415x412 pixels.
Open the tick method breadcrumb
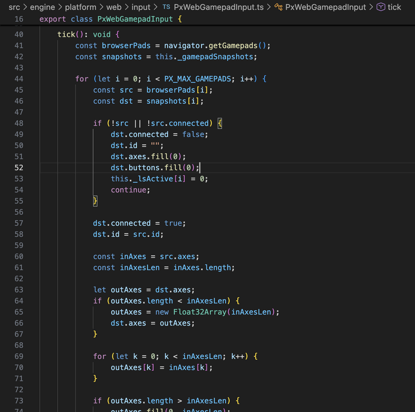(394, 7)
